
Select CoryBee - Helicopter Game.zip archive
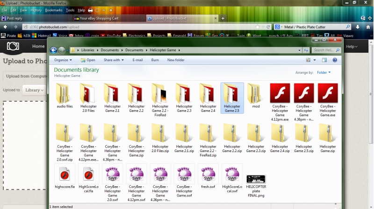click(136, 140)
